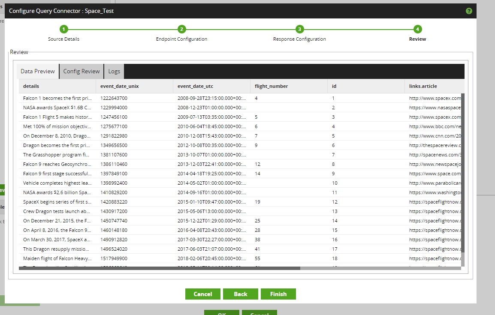Click the step 4 Review circle
The height and width of the screenshot is (315, 495).
pos(417,29)
